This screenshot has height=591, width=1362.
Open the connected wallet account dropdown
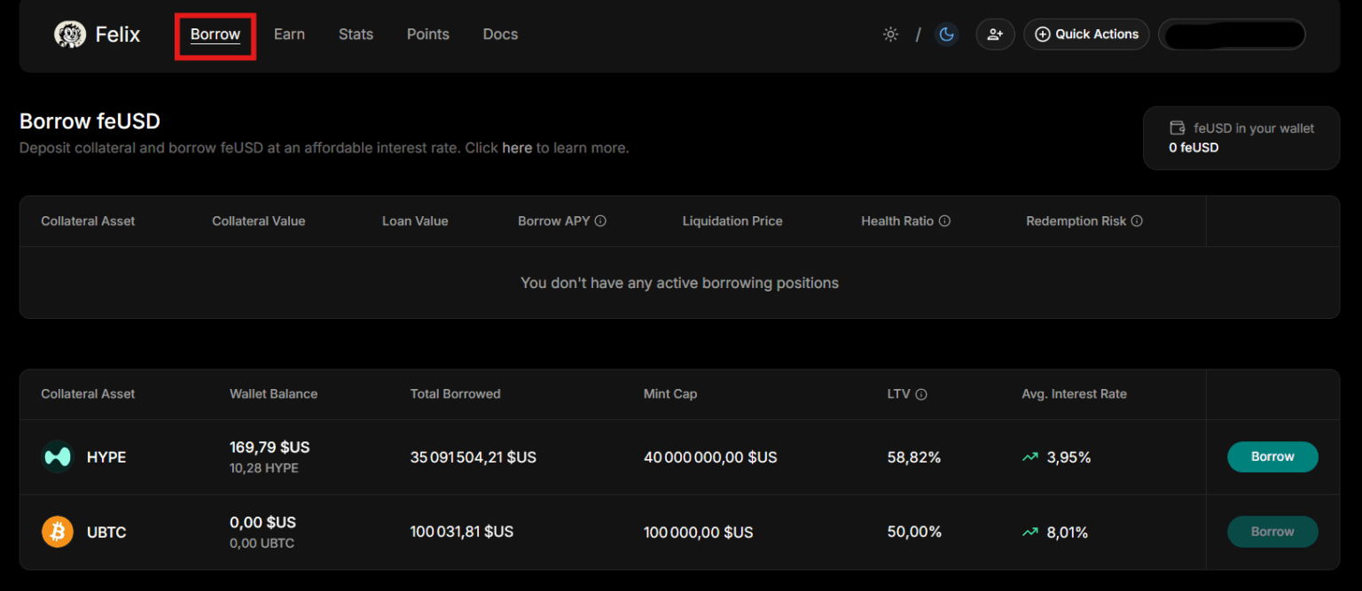click(x=1233, y=34)
